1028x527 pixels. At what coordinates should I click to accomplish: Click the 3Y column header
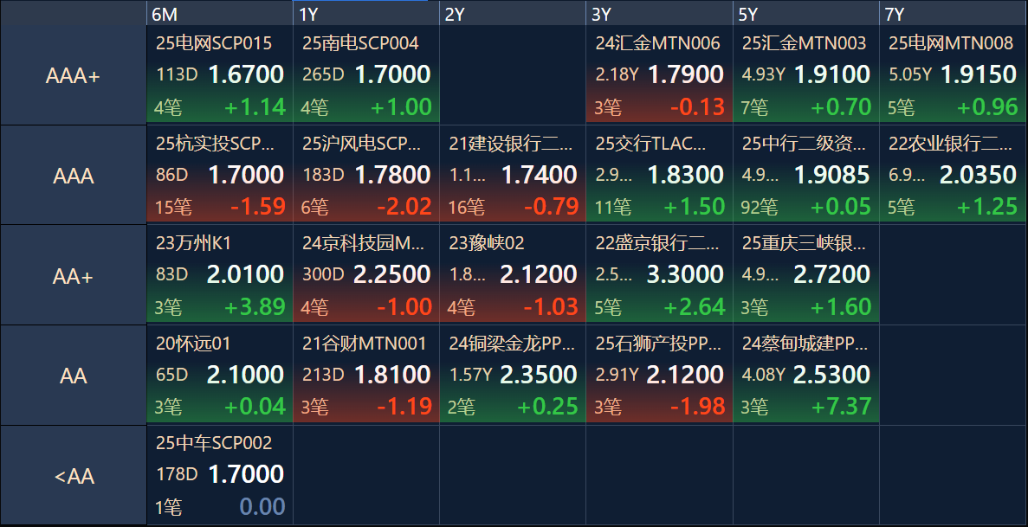(659, 14)
